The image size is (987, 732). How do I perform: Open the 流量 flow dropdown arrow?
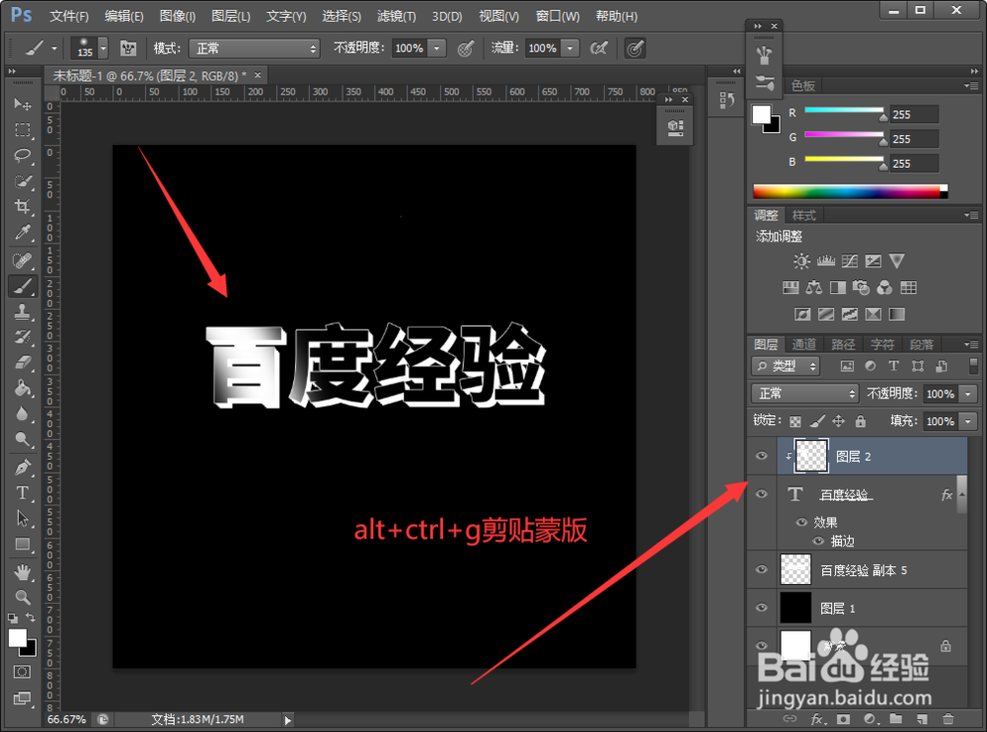pos(570,48)
